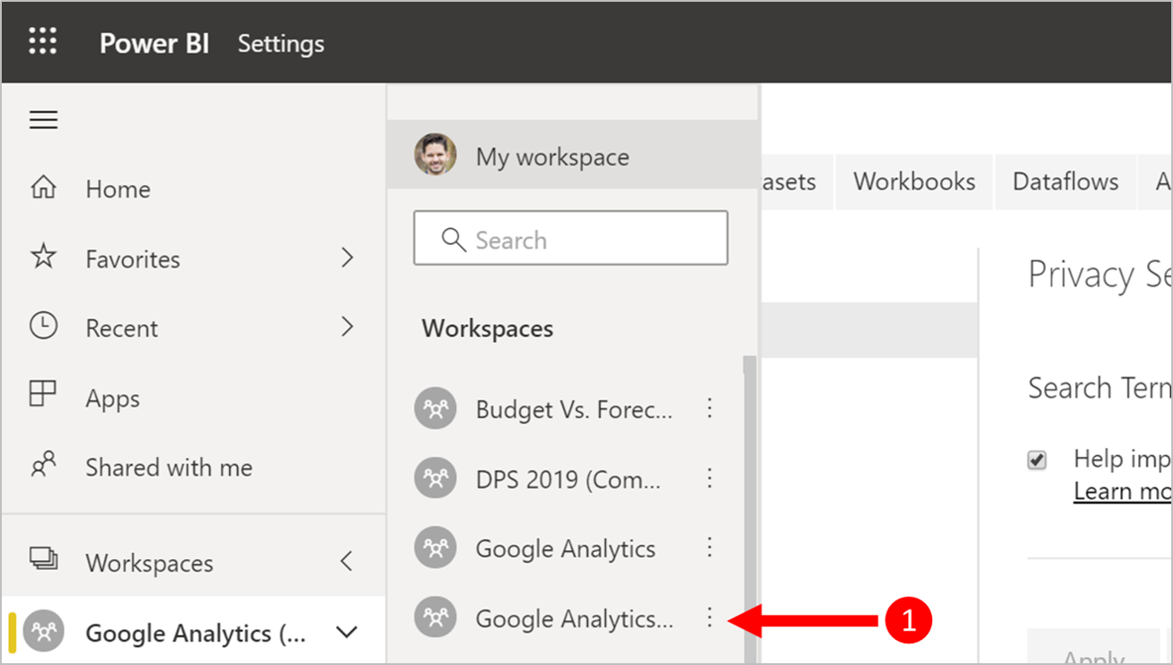1173x665 pixels.
Task: Collapse the navigation pane hamburger menu
Action: coord(43,120)
